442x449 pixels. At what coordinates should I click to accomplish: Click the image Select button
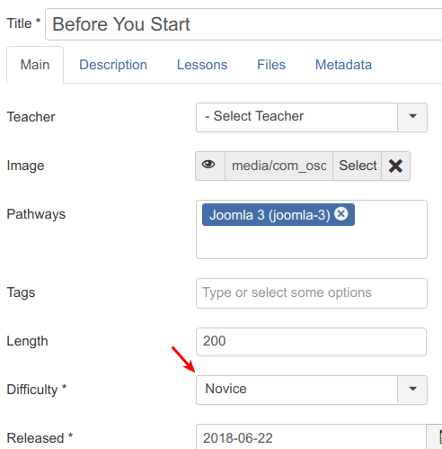coord(358,166)
